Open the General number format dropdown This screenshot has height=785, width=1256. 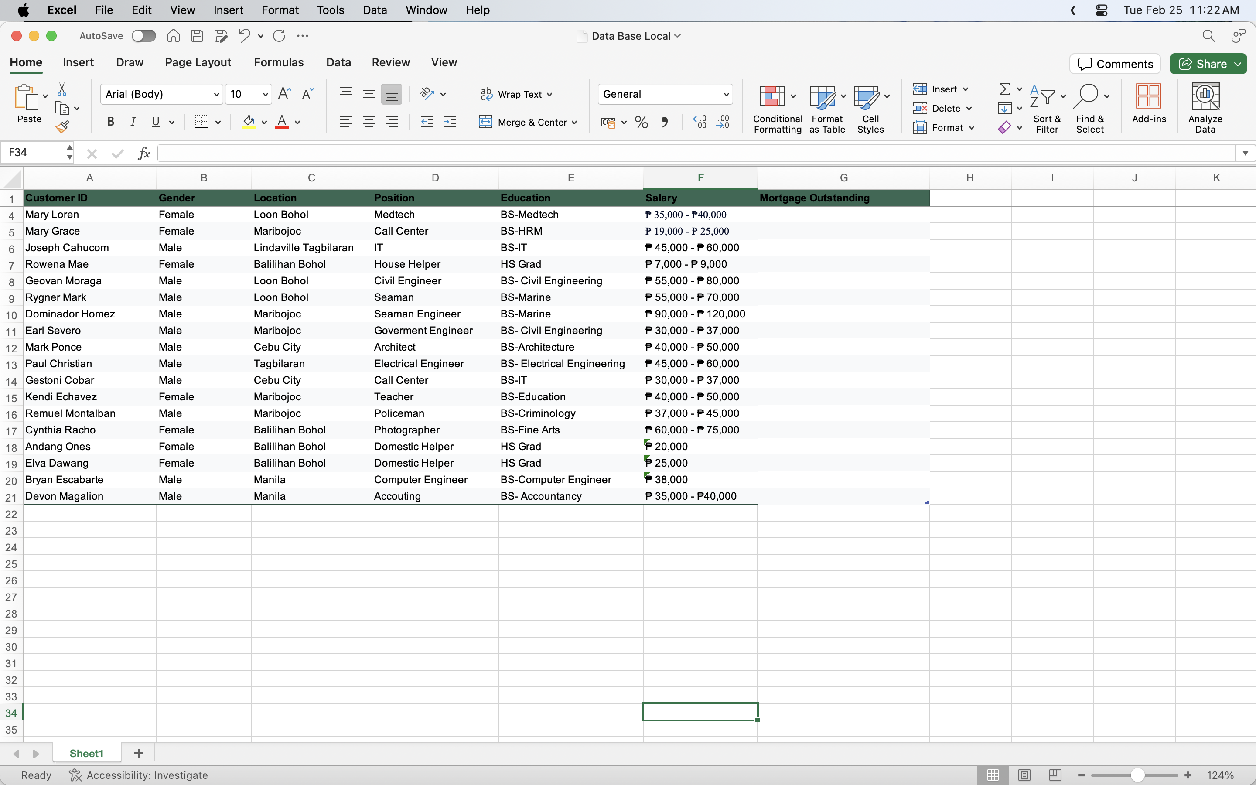[x=726, y=95]
